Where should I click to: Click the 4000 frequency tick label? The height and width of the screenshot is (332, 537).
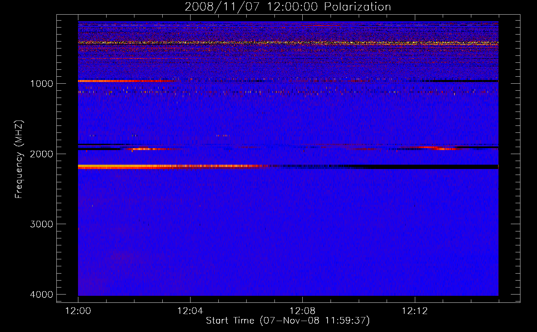(x=41, y=294)
